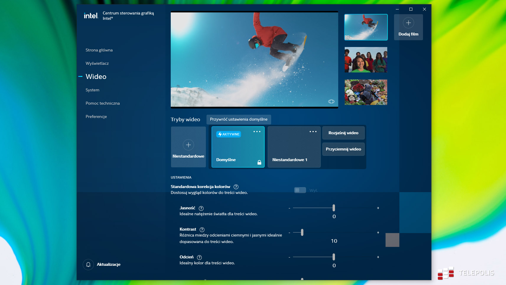The height and width of the screenshot is (285, 506).
Task: Open the Wyświetlacz section
Action: click(x=97, y=63)
